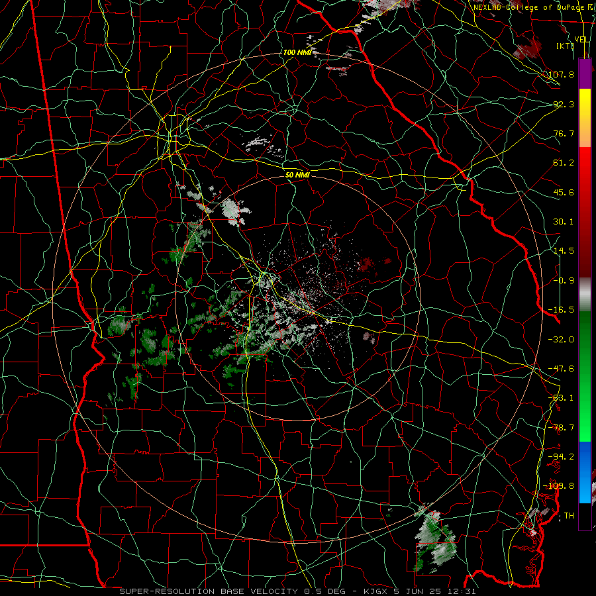Click the "[KT]" units label
Screen dimensions: 596x596
tap(566, 46)
